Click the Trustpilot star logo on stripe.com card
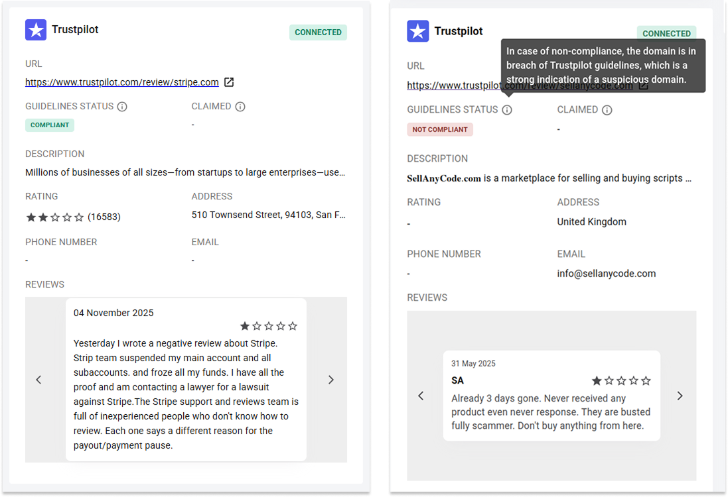The height and width of the screenshot is (497, 728). tap(36, 30)
